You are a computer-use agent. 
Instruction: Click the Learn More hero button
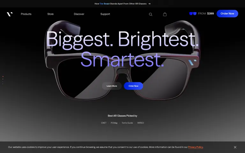(x=112, y=86)
